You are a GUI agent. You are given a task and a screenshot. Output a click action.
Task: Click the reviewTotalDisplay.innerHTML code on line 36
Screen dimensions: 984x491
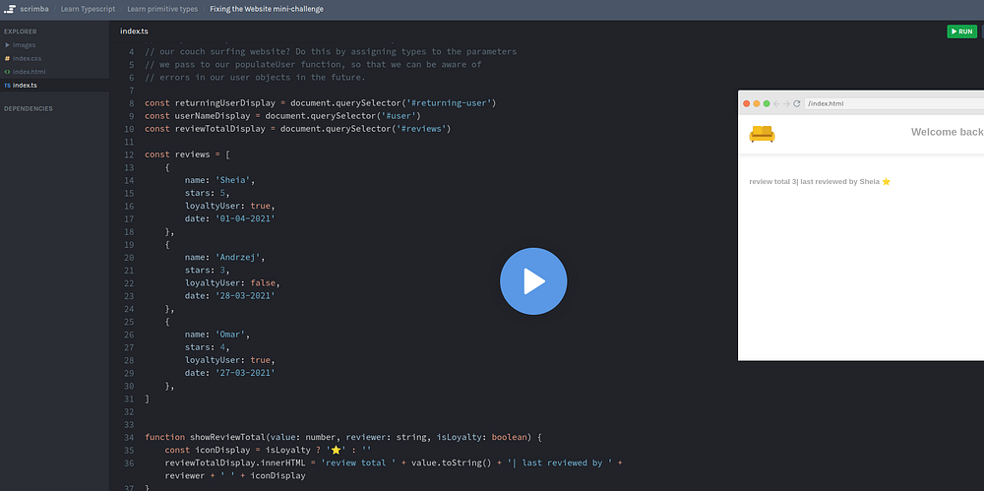point(235,462)
